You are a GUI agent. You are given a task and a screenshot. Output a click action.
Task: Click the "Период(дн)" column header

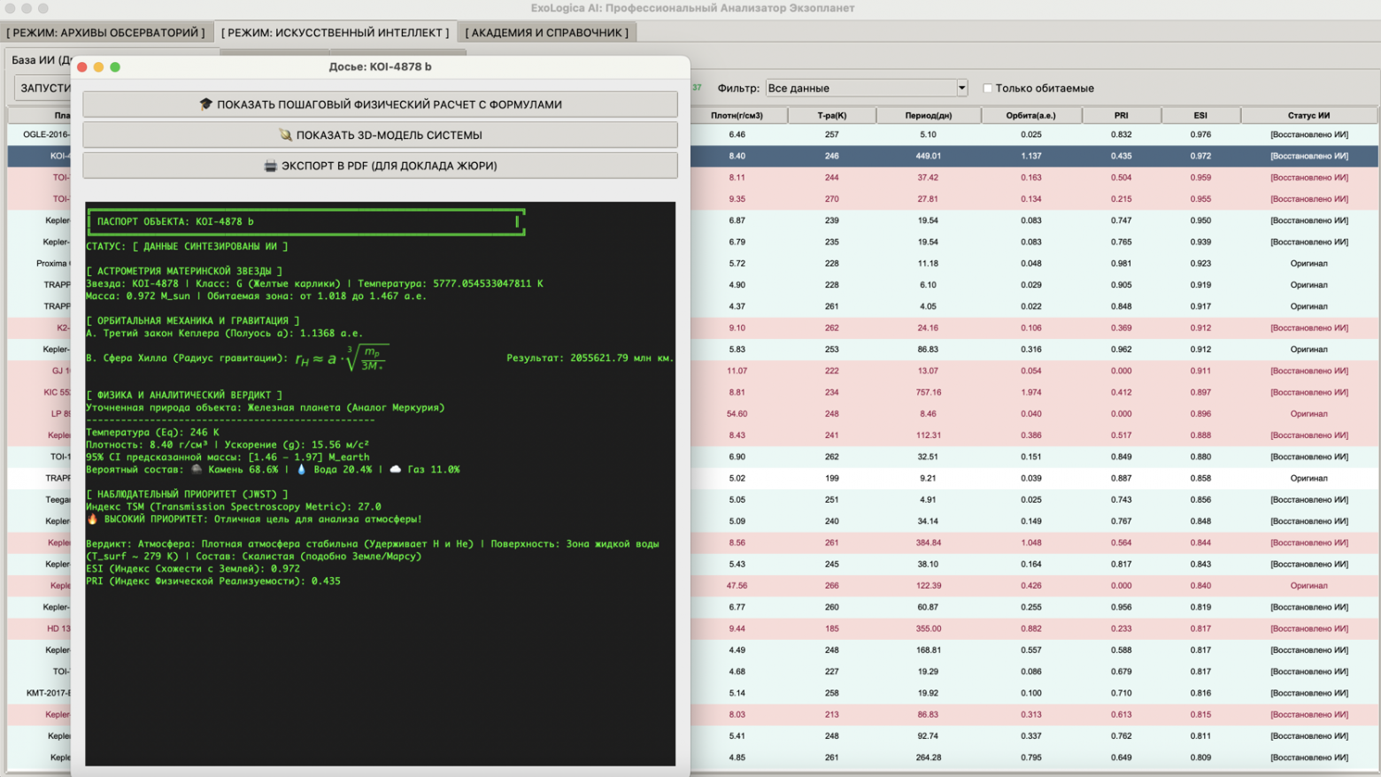[928, 116]
